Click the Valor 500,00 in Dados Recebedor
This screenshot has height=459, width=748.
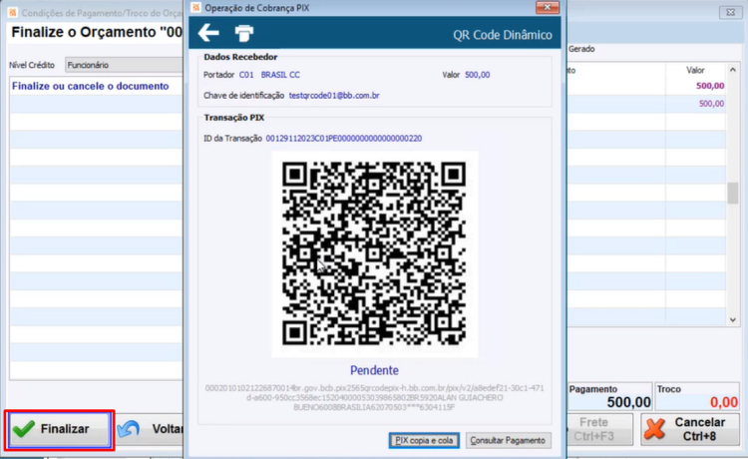[x=477, y=75]
